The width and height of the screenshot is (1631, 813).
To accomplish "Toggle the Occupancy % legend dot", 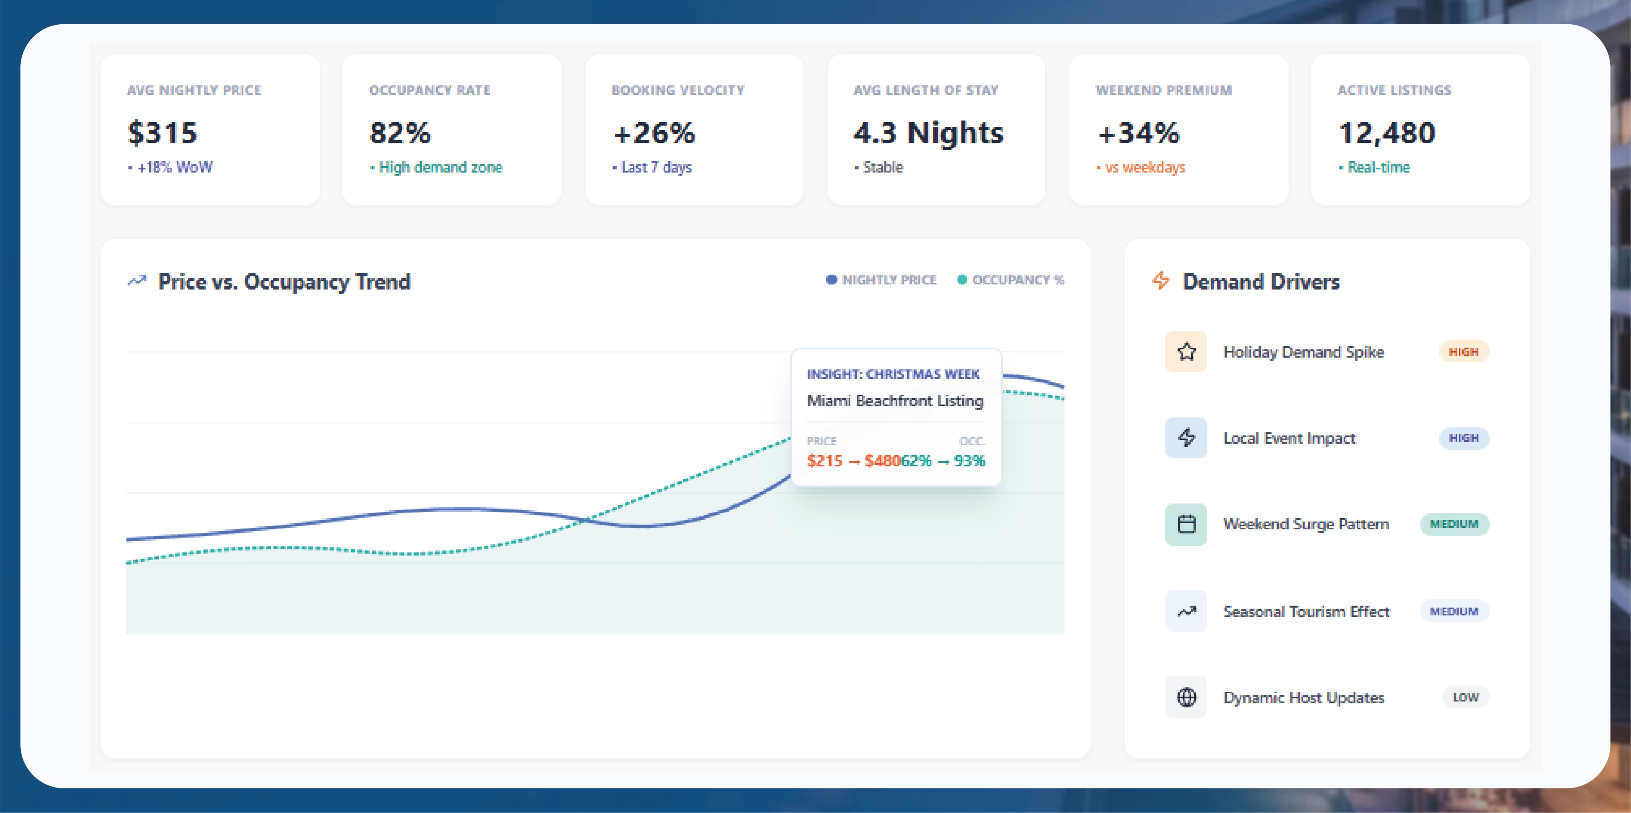I will point(962,280).
